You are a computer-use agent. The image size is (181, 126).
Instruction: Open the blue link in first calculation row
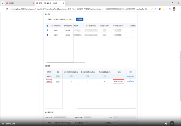pyautogui.click(x=131, y=77)
